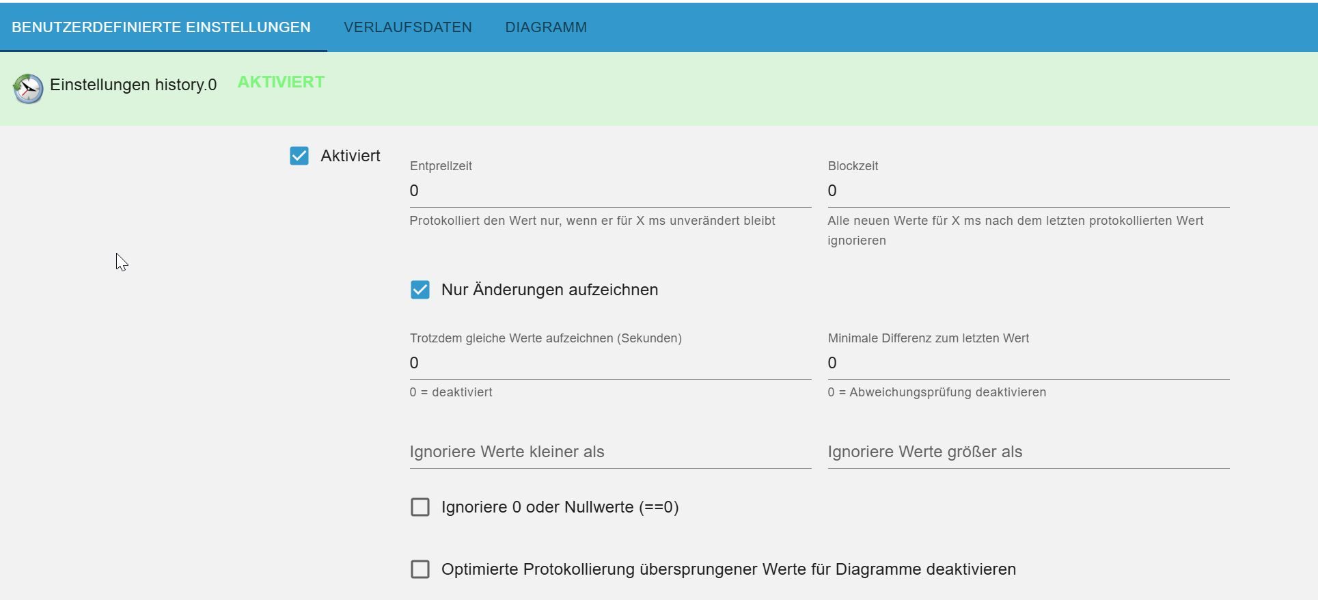The height and width of the screenshot is (600, 1318).
Task: Select the Benutzerdefinierte Einstellungen tab
Action: [161, 27]
